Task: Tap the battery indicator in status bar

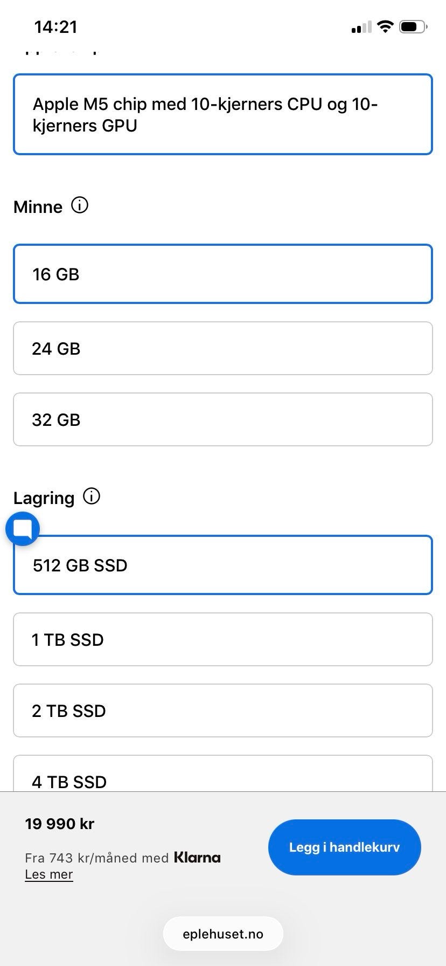Action: 413,26
